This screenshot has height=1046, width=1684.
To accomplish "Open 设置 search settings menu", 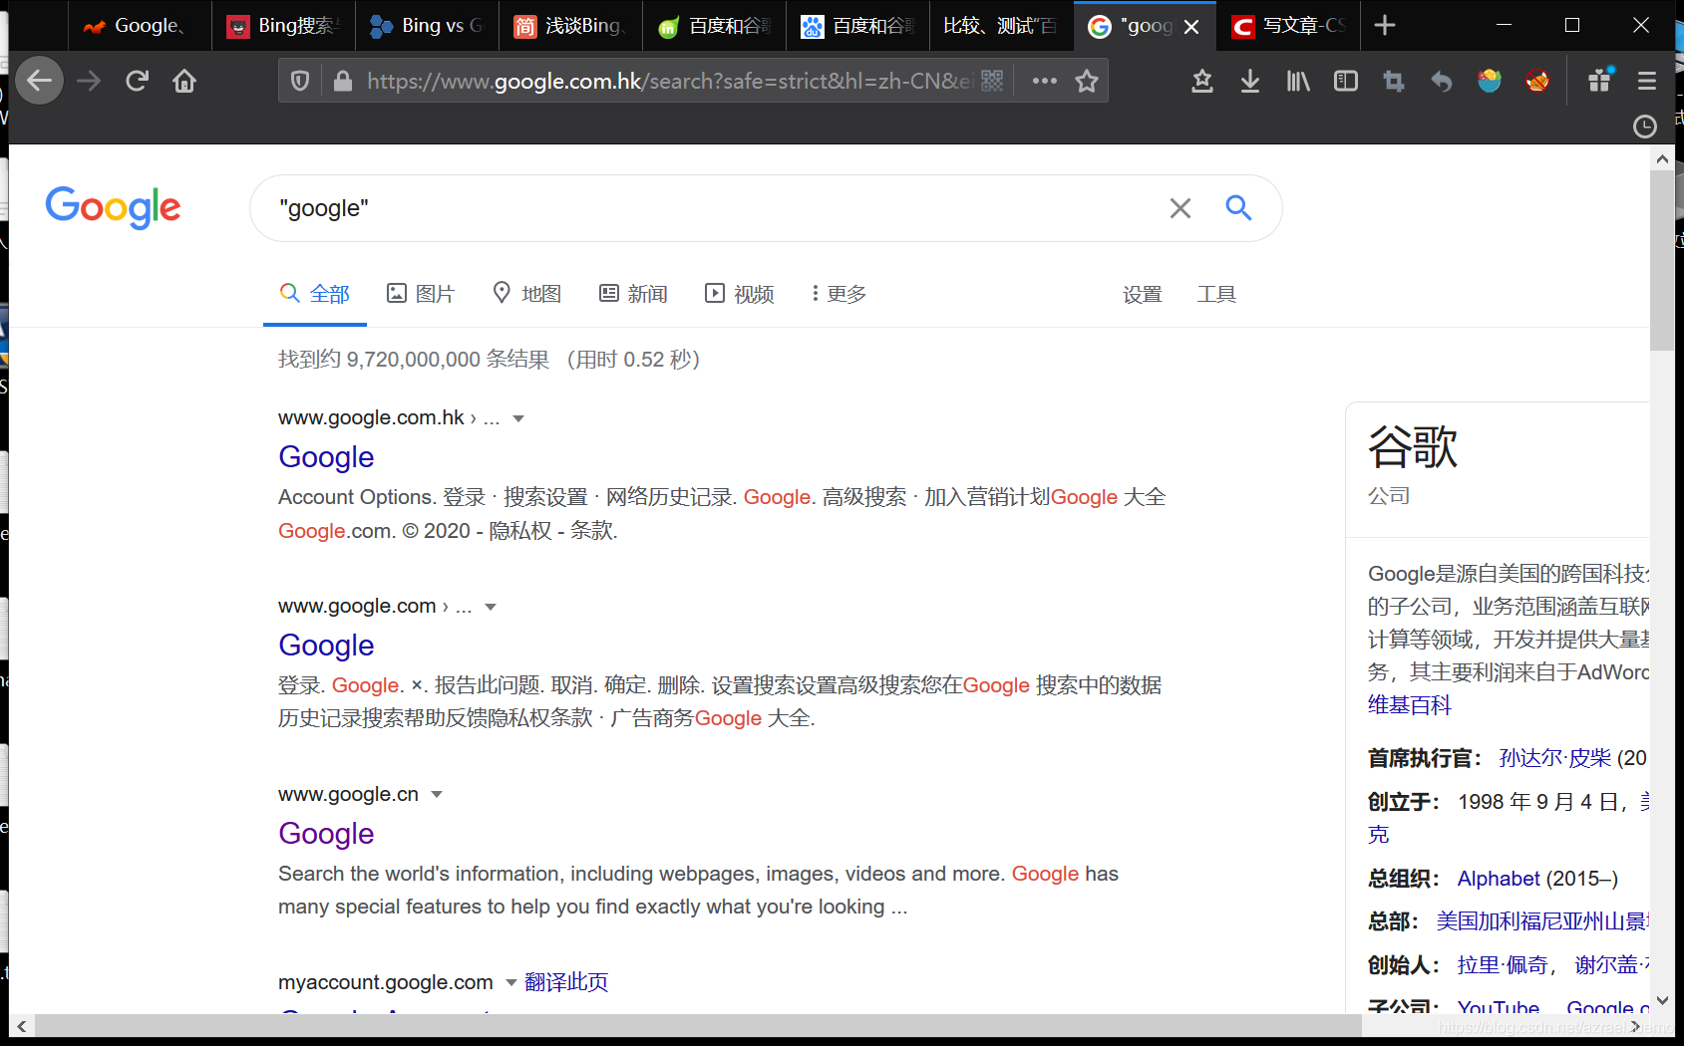I will click(x=1143, y=294).
